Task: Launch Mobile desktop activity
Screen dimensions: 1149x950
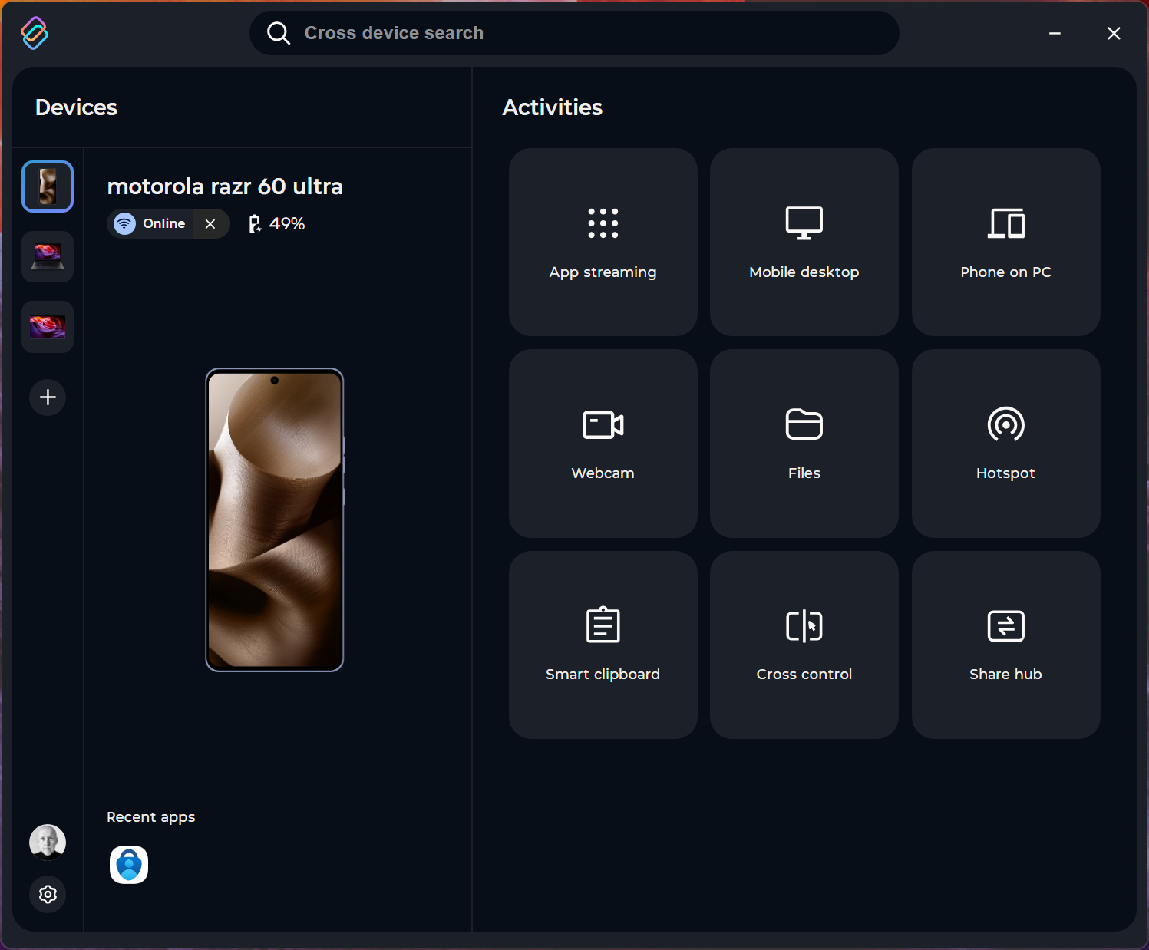Action: click(804, 242)
